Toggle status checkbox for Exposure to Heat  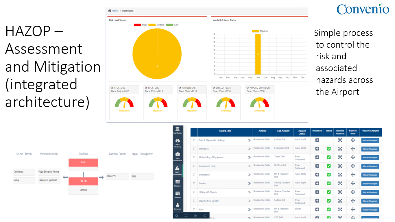(x=329, y=166)
